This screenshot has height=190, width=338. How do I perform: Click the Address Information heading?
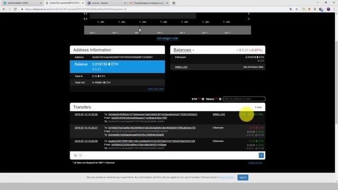pos(92,50)
